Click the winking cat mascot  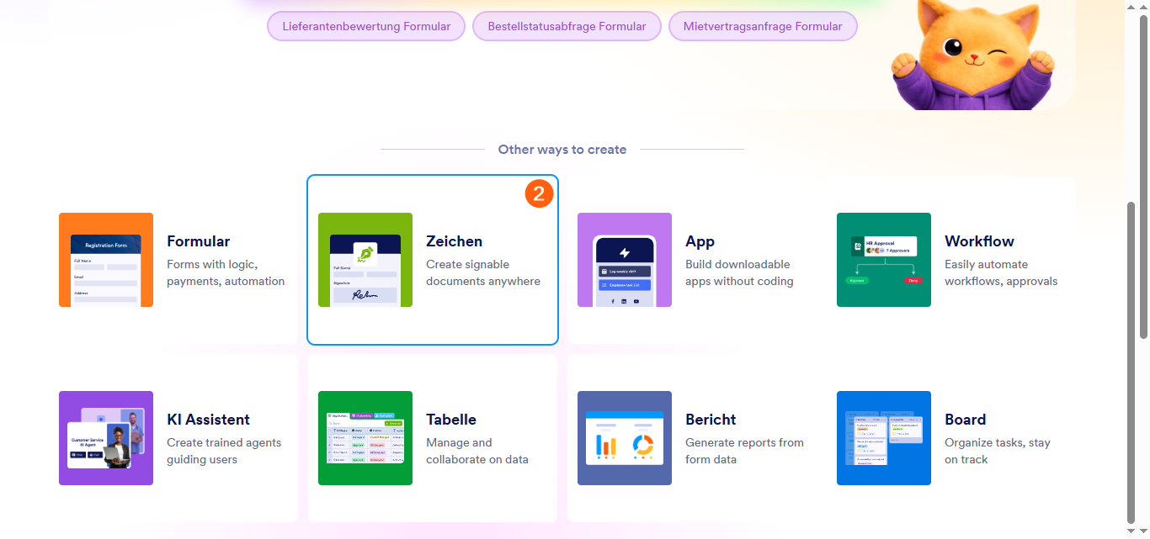972,55
